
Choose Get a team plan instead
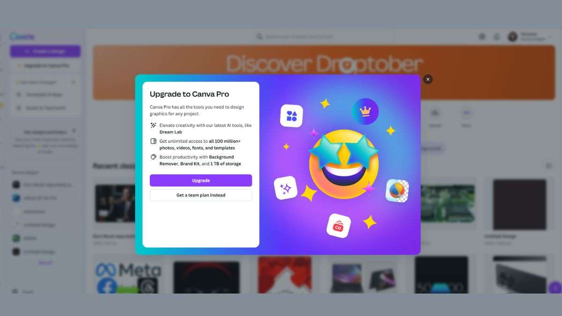201,195
